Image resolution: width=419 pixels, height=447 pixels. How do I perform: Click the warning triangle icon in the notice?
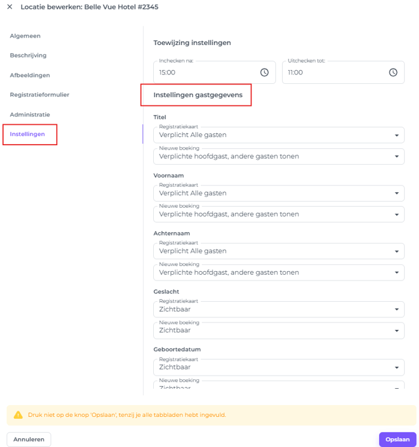point(18,414)
